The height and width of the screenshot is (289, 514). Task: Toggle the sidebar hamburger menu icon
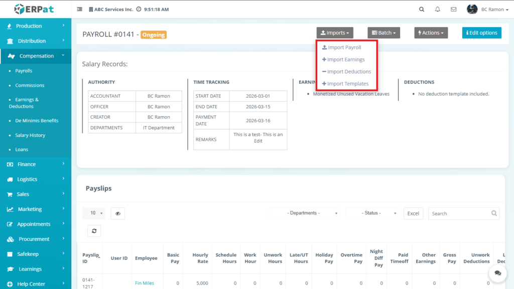pyautogui.click(x=80, y=10)
